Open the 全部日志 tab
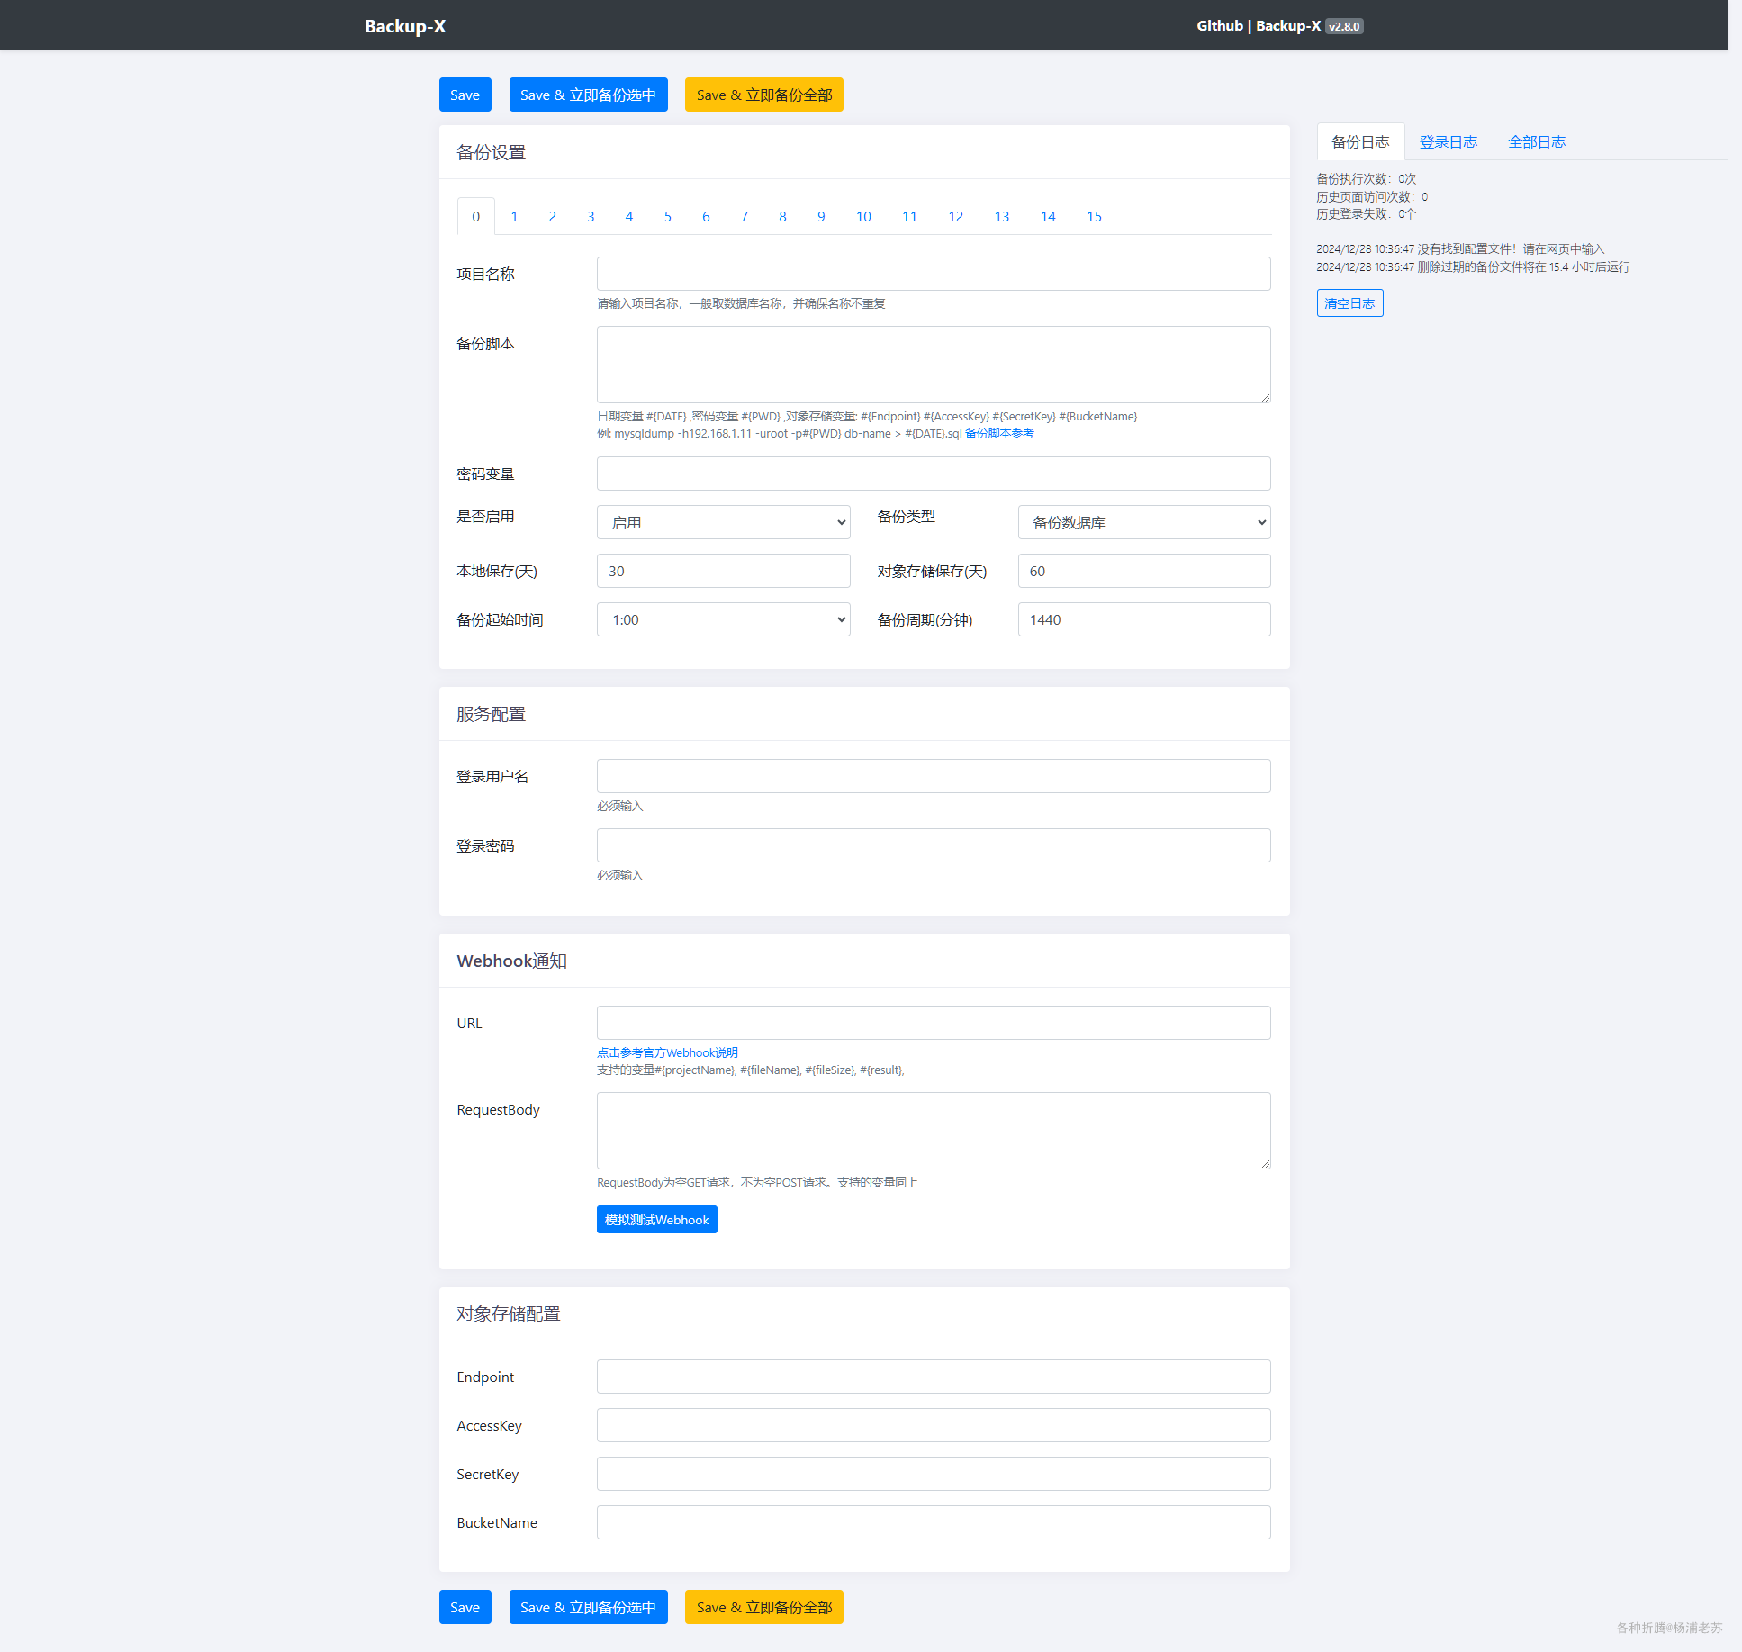The height and width of the screenshot is (1652, 1742). click(x=1536, y=141)
